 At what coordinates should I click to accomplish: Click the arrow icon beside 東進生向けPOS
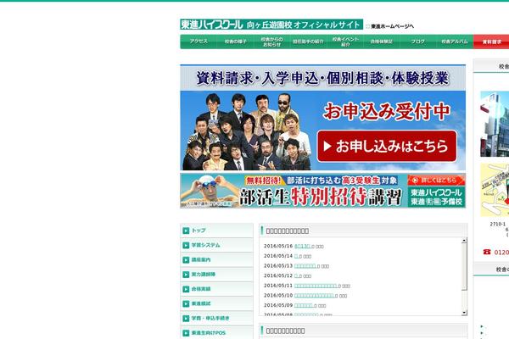[186, 333]
